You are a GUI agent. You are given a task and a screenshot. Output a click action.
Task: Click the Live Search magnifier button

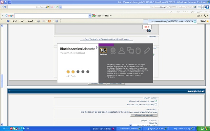[x=5, y=7]
